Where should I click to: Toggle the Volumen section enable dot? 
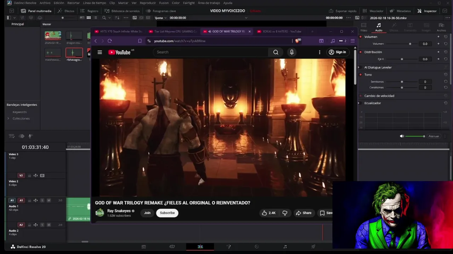pyautogui.click(x=361, y=37)
